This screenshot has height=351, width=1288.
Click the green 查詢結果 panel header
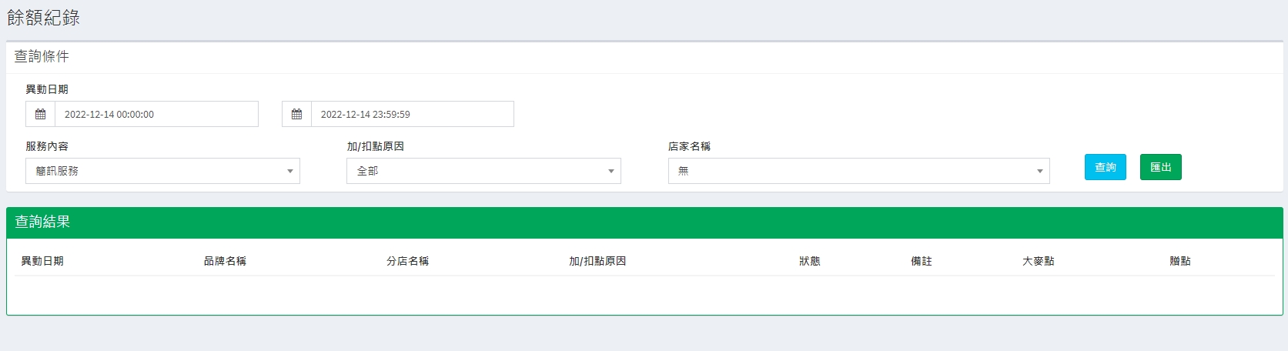tap(644, 222)
